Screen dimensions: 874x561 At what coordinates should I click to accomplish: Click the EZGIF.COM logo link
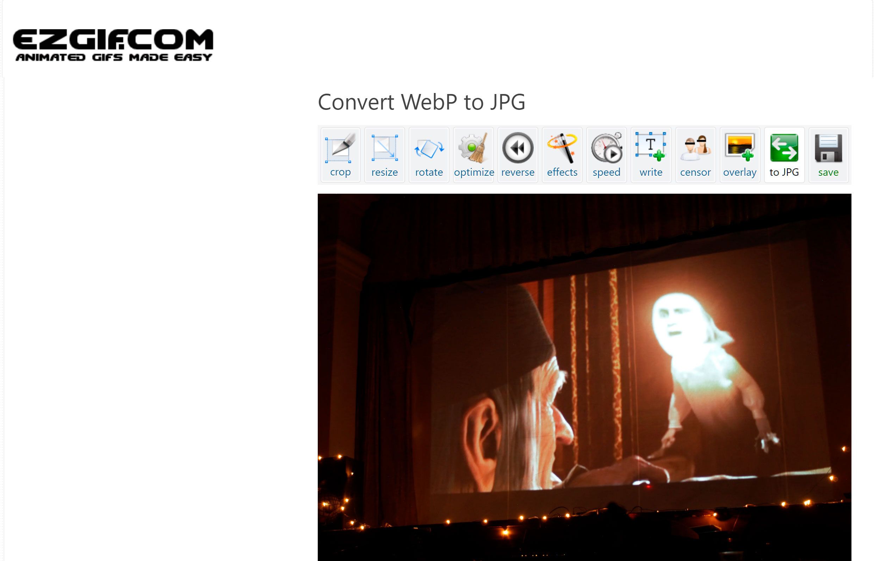(x=113, y=44)
